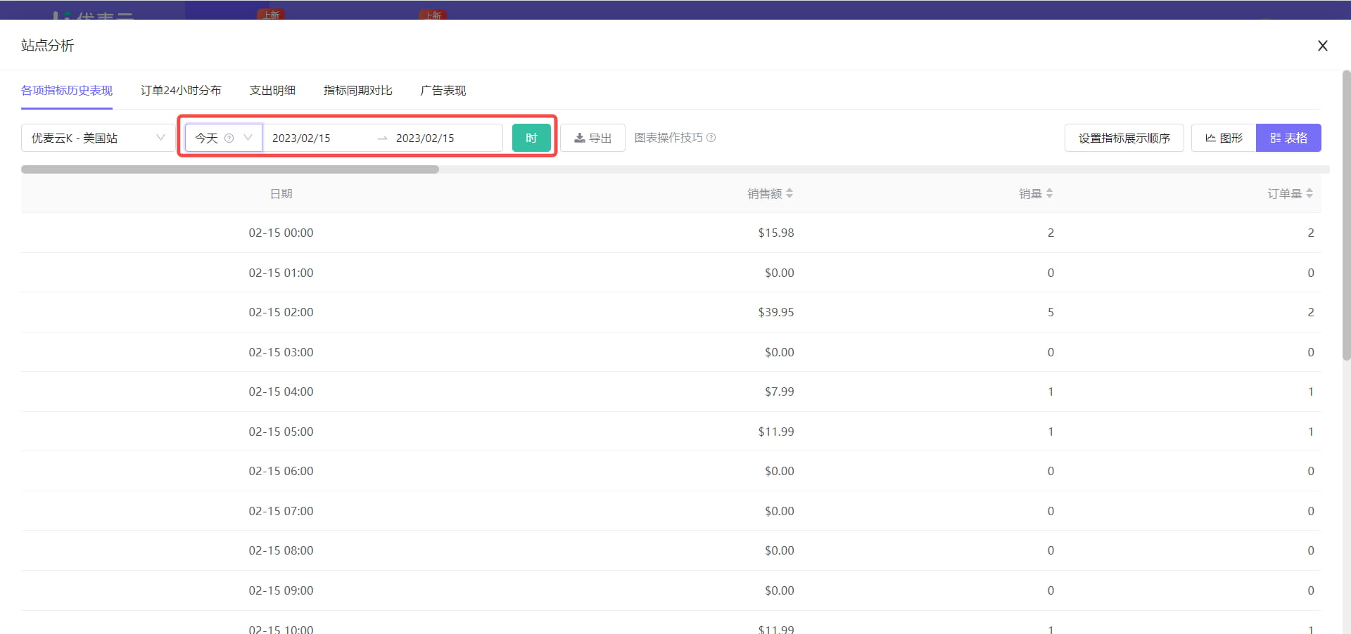This screenshot has width=1351, height=634.
Task: Select the 02-15 05:00 row date
Action: (x=281, y=432)
